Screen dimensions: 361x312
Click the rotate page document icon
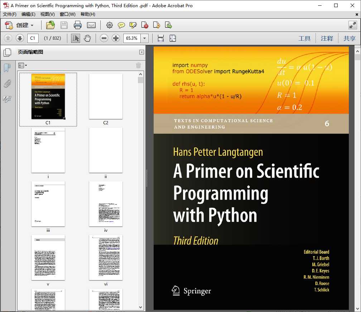pyautogui.click(x=157, y=25)
